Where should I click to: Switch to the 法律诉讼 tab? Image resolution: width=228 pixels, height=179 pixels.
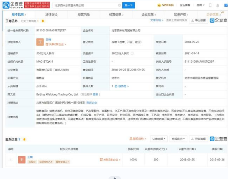click(51, 14)
